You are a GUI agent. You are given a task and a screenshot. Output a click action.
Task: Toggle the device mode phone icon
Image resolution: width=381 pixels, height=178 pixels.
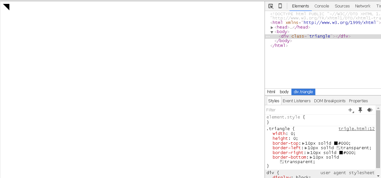[280, 6]
